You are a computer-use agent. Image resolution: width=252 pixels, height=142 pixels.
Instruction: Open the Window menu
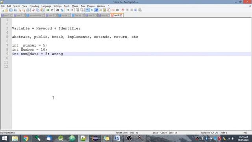[101, 6]
